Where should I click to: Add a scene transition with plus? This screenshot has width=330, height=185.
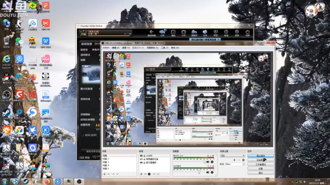(x=234, y=160)
